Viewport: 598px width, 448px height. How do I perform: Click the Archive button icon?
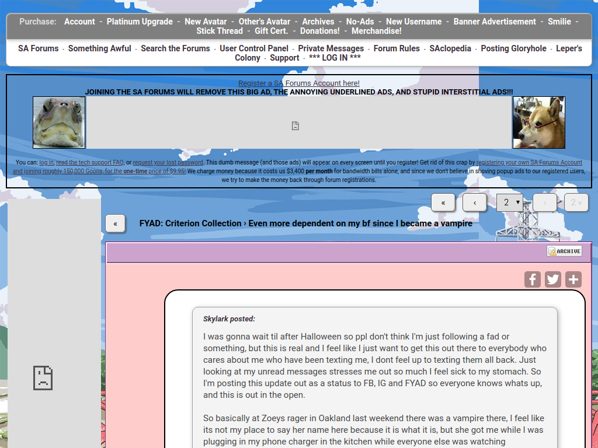tap(565, 251)
